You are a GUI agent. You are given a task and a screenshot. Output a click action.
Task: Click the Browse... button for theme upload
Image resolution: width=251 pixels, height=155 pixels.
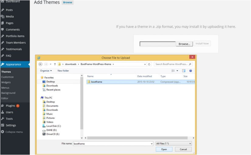[184, 44]
